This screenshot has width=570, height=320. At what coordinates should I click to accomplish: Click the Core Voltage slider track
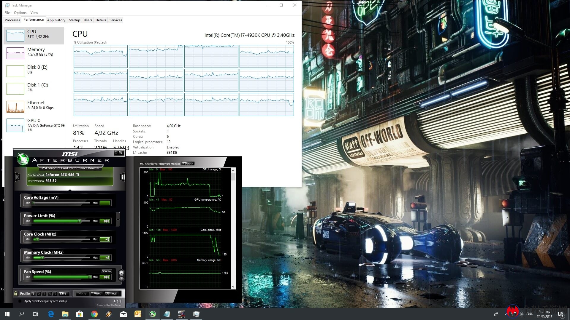point(61,203)
